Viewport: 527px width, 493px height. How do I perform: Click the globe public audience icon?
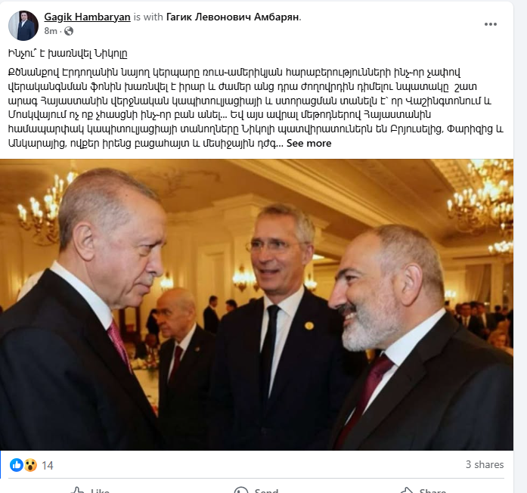(x=69, y=31)
